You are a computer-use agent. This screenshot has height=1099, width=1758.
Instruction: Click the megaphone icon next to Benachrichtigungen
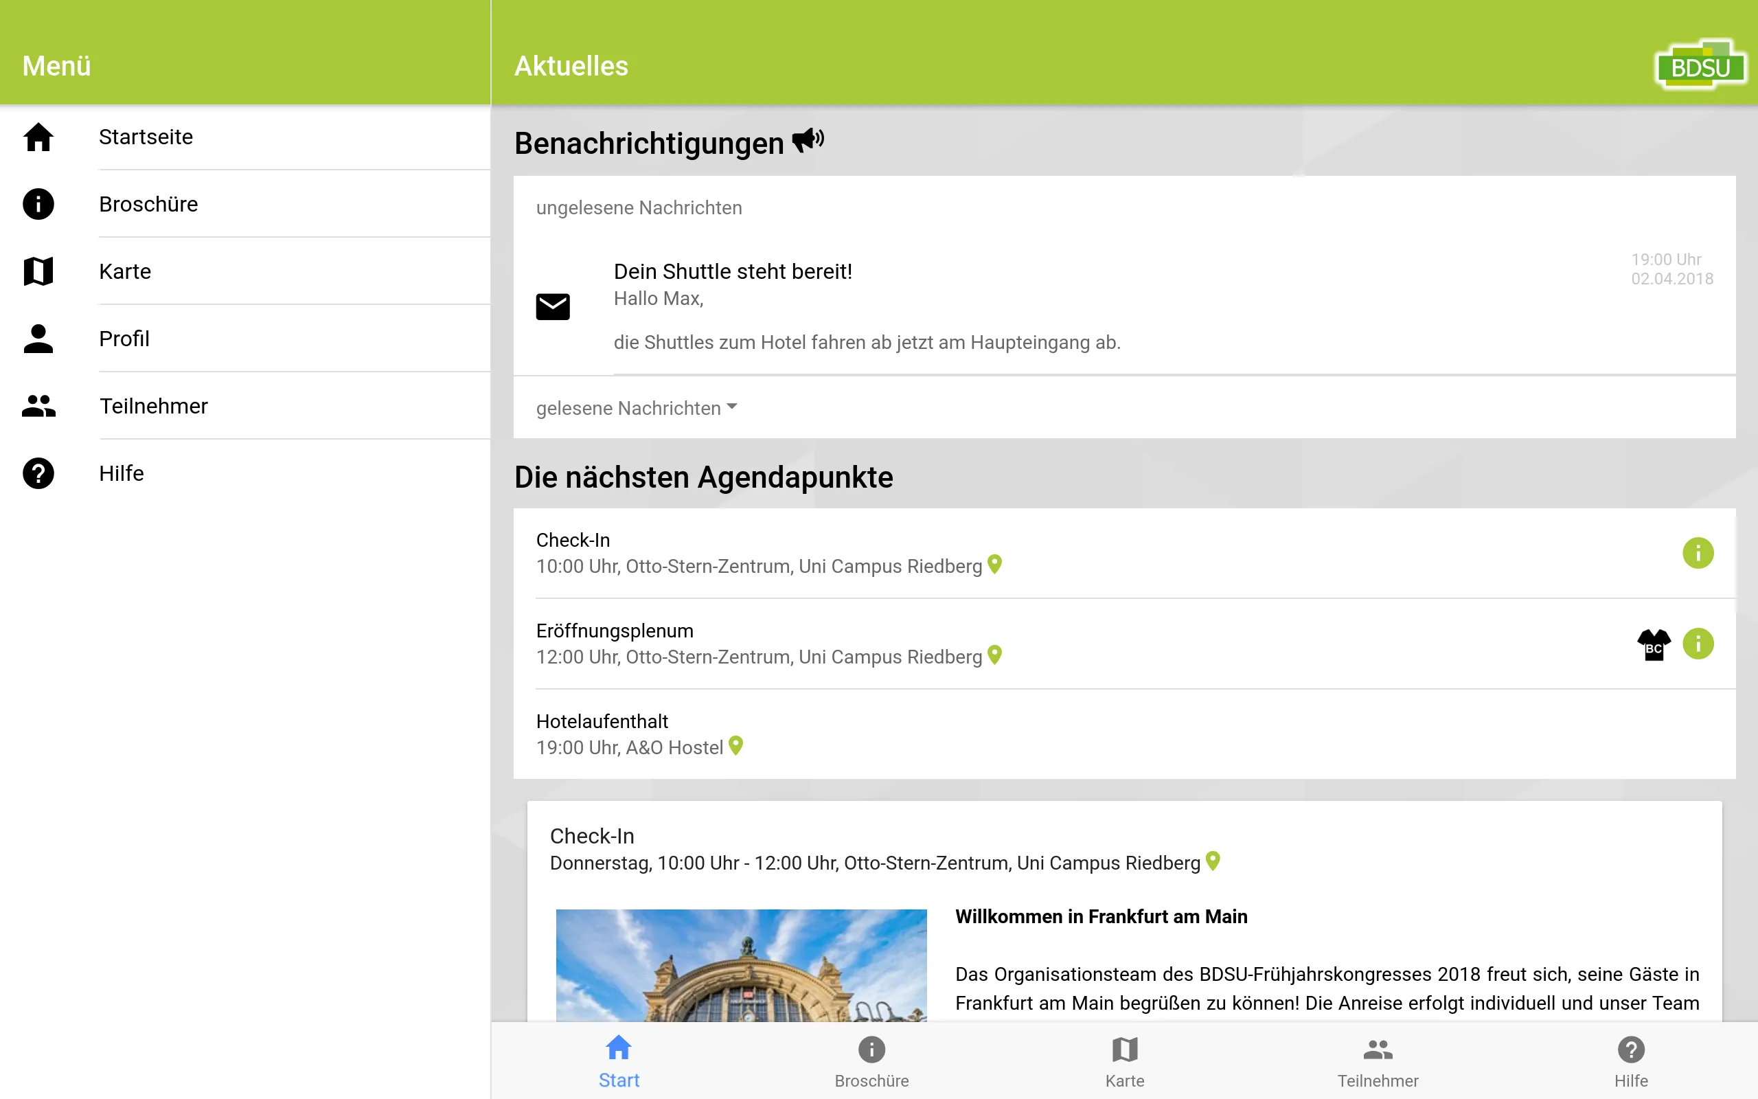pos(808,139)
